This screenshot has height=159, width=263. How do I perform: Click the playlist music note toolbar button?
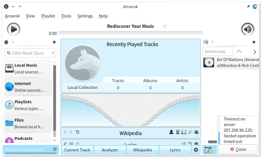coord(208,150)
